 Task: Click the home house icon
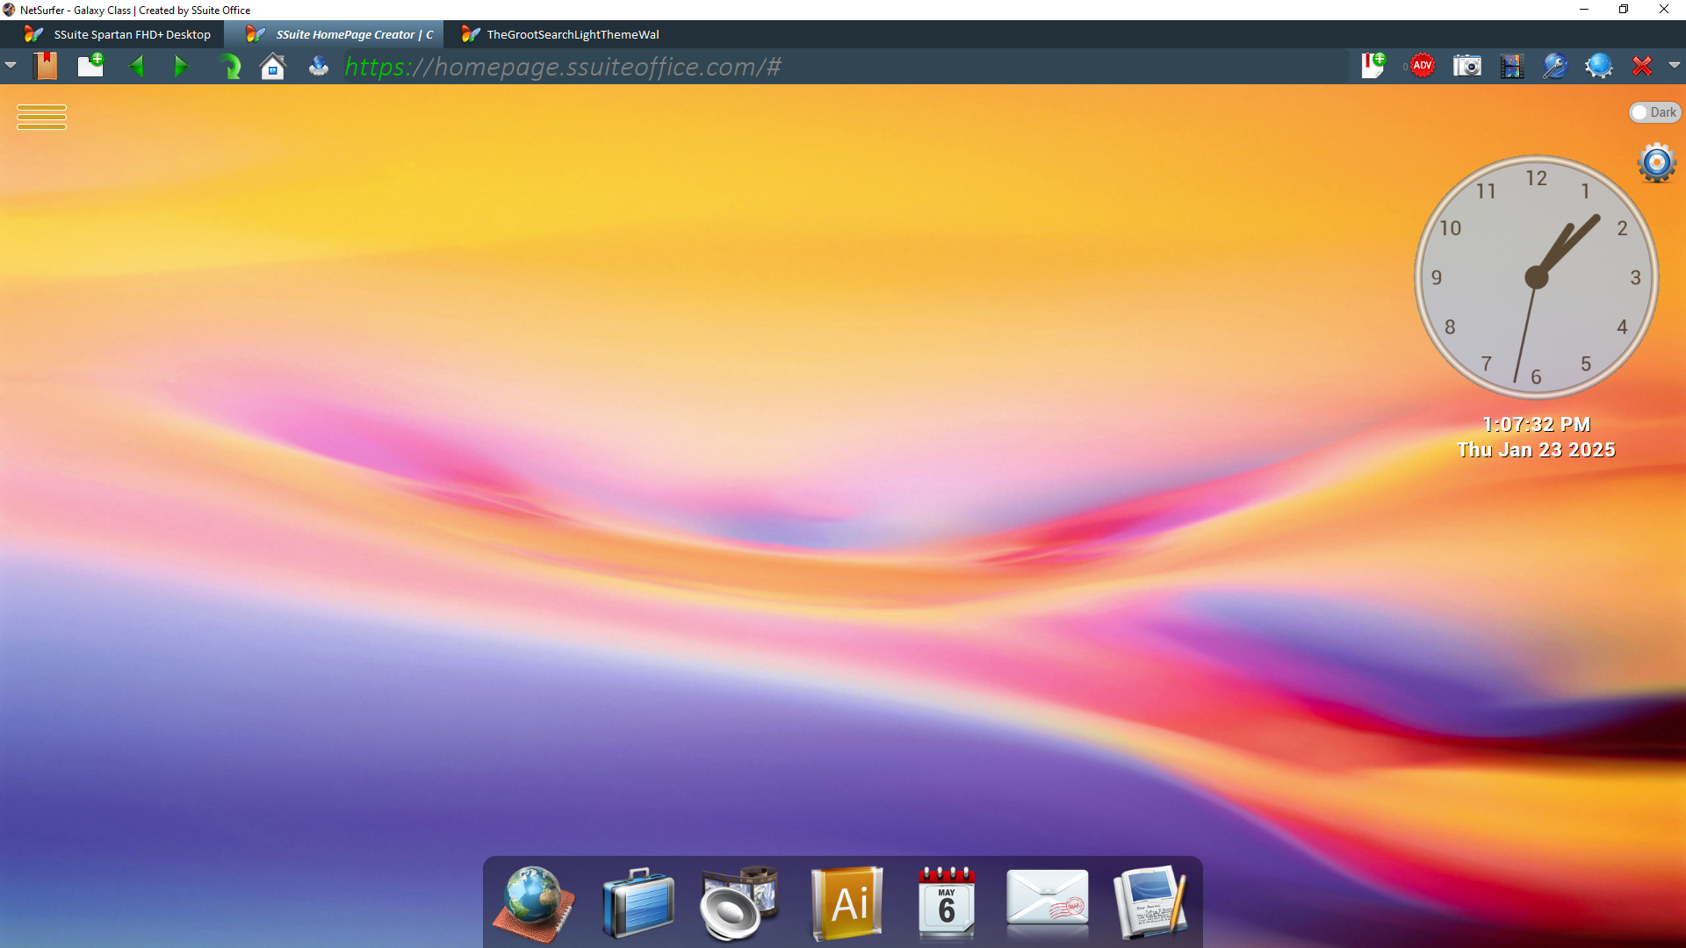[x=273, y=67]
